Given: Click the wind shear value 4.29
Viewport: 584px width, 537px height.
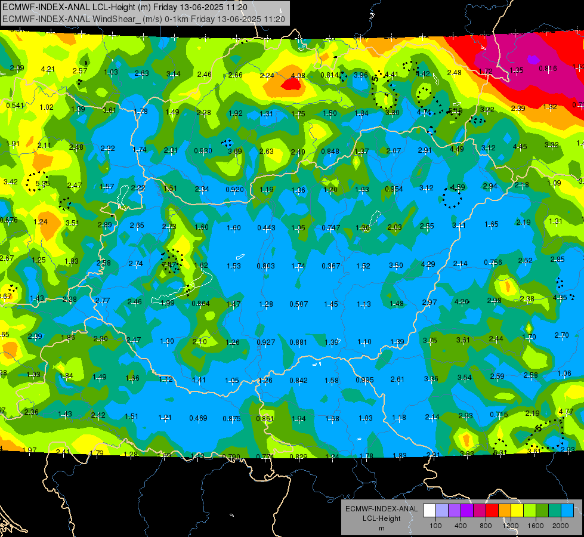Looking at the screenshot, I should tap(428, 264).
